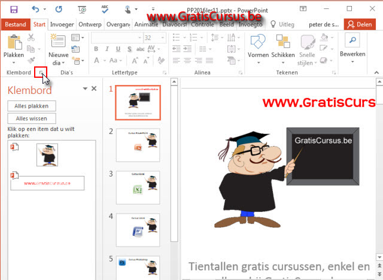Select the Format Painter brush icon
The width and height of the screenshot is (383, 280).
(x=31, y=60)
